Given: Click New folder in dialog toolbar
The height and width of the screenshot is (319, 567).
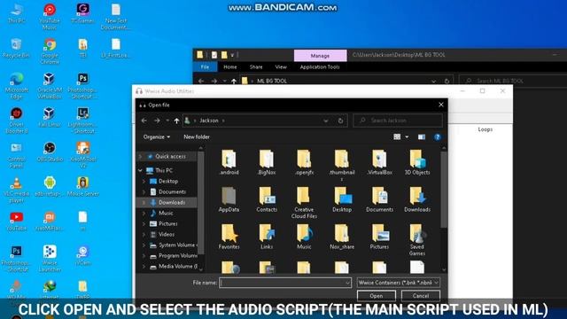Looking at the screenshot, I should [x=197, y=137].
